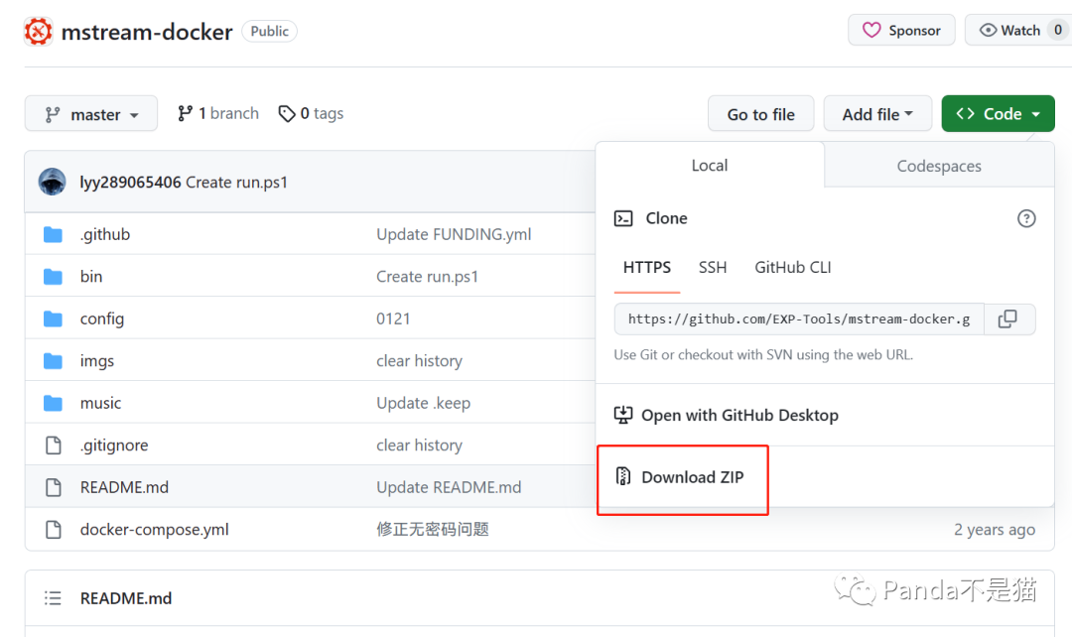Copy the clone URL with the copy icon
The width and height of the screenshot is (1072, 637).
pyautogui.click(x=1009, y=319)
